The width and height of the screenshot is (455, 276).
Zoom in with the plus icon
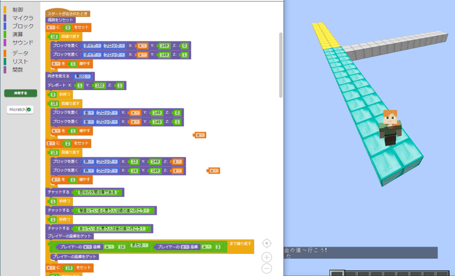click(266, 257)
